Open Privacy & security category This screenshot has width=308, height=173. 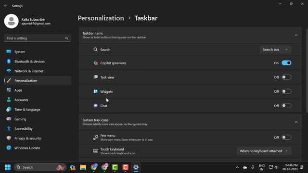[38, 138]
